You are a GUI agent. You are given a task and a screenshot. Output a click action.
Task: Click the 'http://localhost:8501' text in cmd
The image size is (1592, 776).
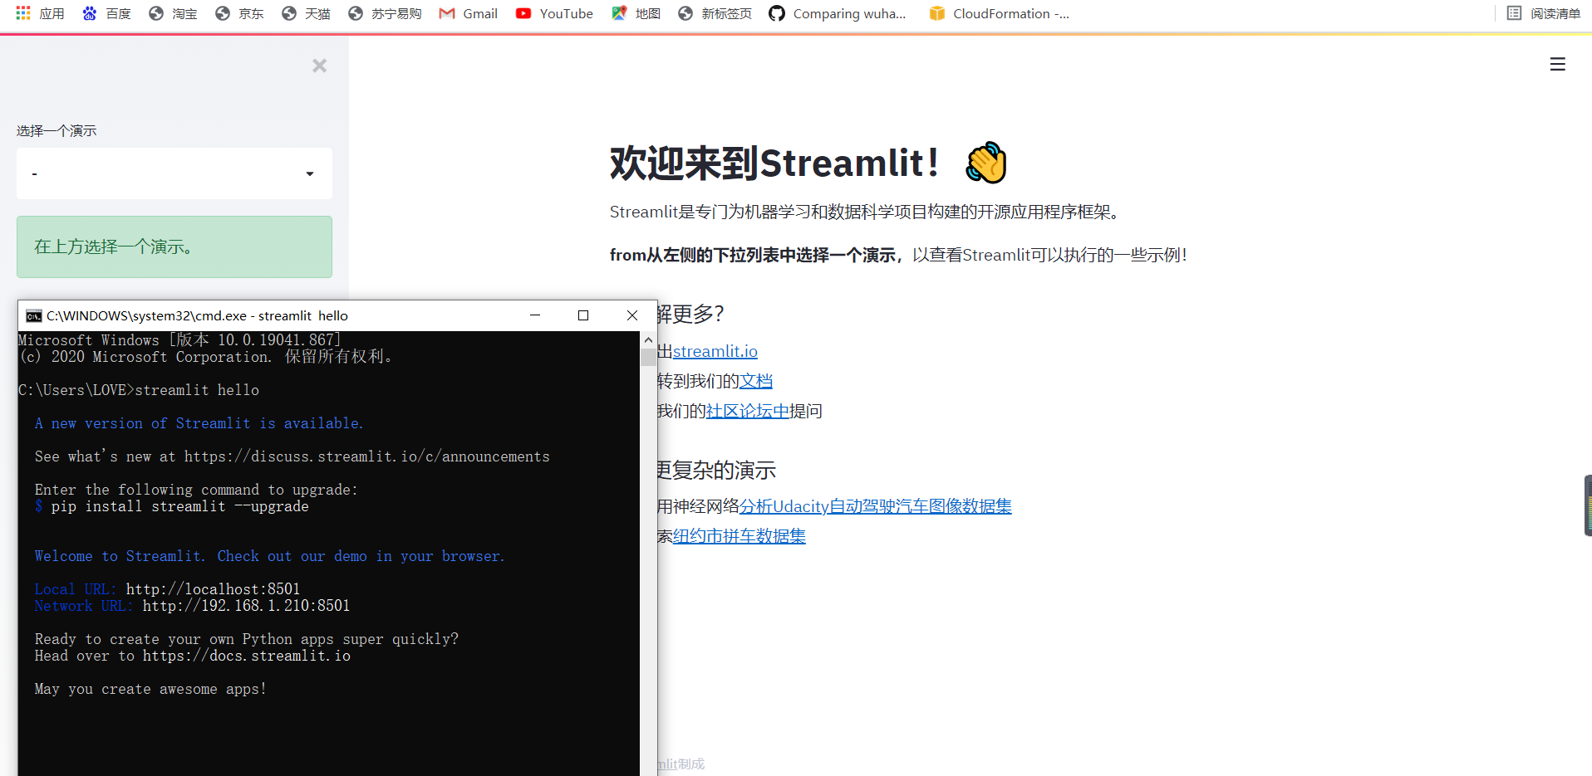(213, 589)
